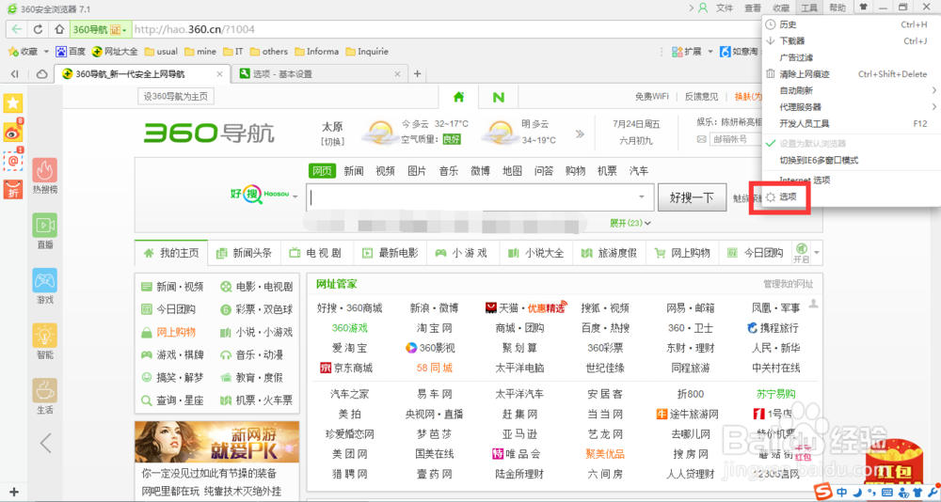Open the IT bookmarks folder
This screenshot has height=502, width=941.
tap(233, 52)
